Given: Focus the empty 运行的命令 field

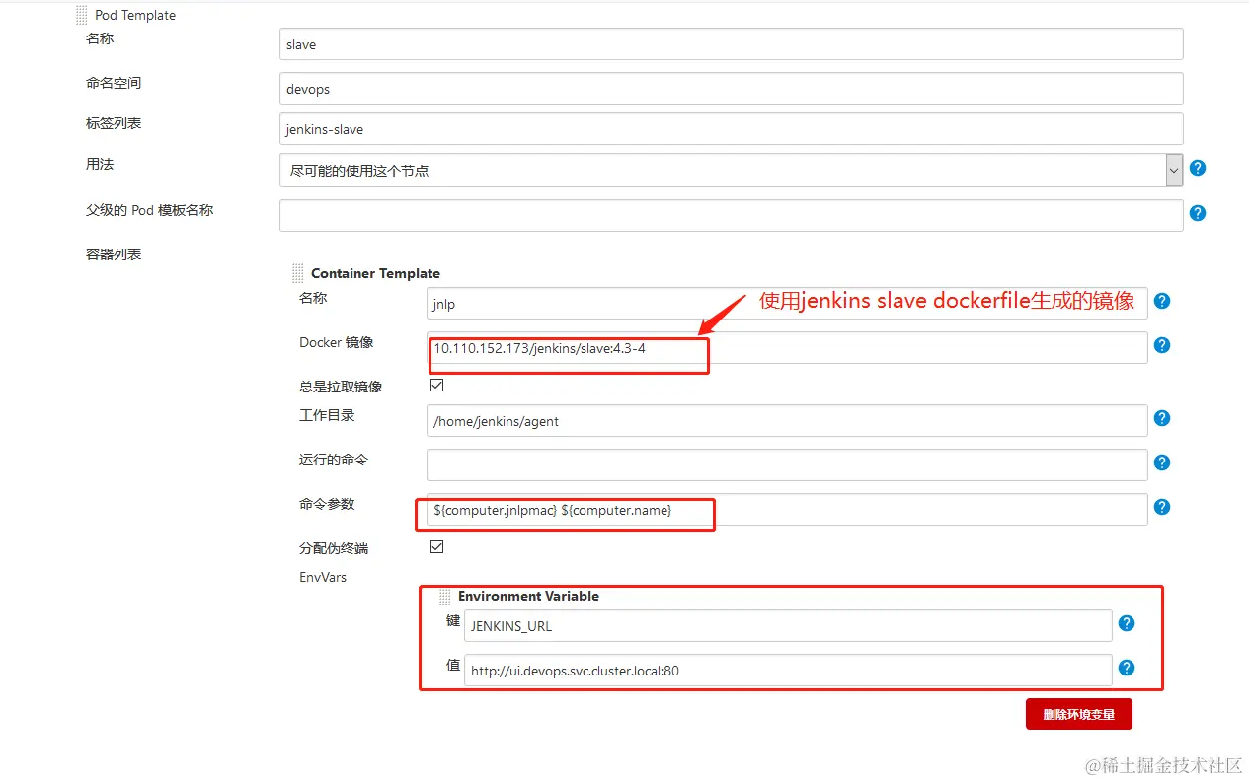Looking at the screenshot, I should [787, 464].
